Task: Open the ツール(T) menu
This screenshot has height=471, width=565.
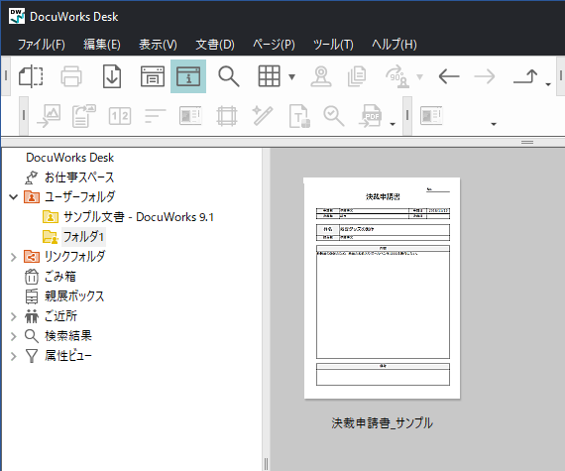Action: [333, 45]
